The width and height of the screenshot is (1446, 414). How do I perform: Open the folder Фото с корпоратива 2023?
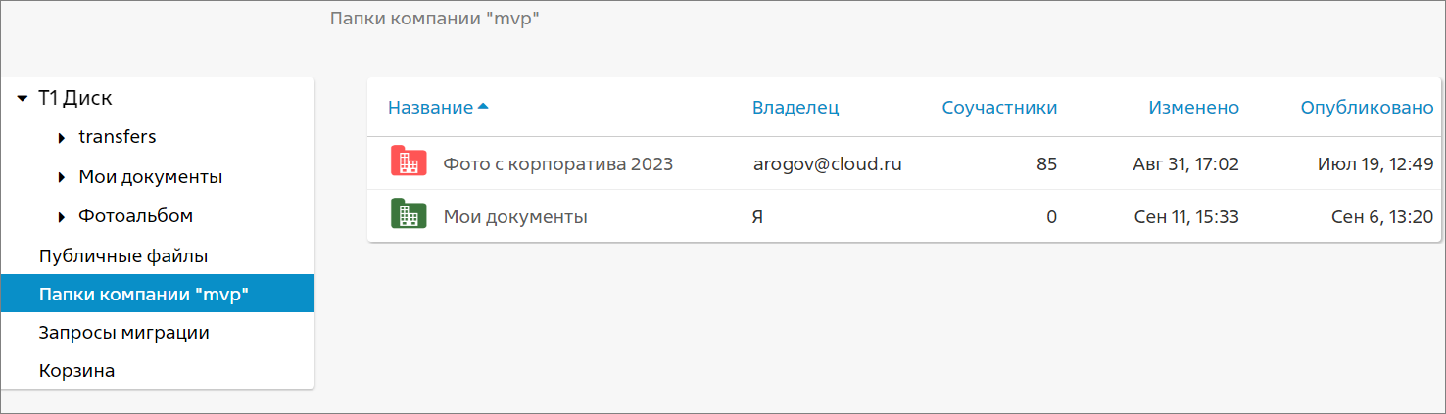coord(558,163)
